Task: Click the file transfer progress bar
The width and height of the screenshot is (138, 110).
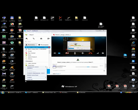Action: pos(83,67)
